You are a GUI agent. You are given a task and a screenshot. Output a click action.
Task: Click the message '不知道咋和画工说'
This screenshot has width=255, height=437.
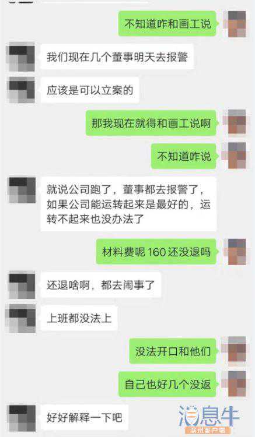tap(167, 24)
